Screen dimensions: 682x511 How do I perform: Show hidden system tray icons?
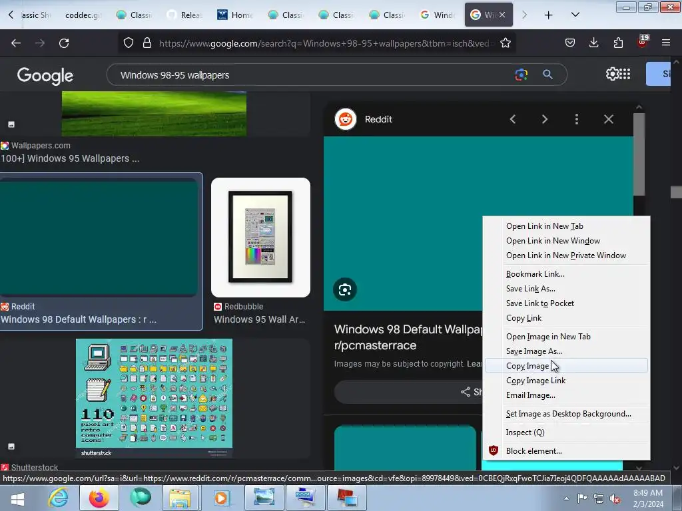[x=566, y=498]
